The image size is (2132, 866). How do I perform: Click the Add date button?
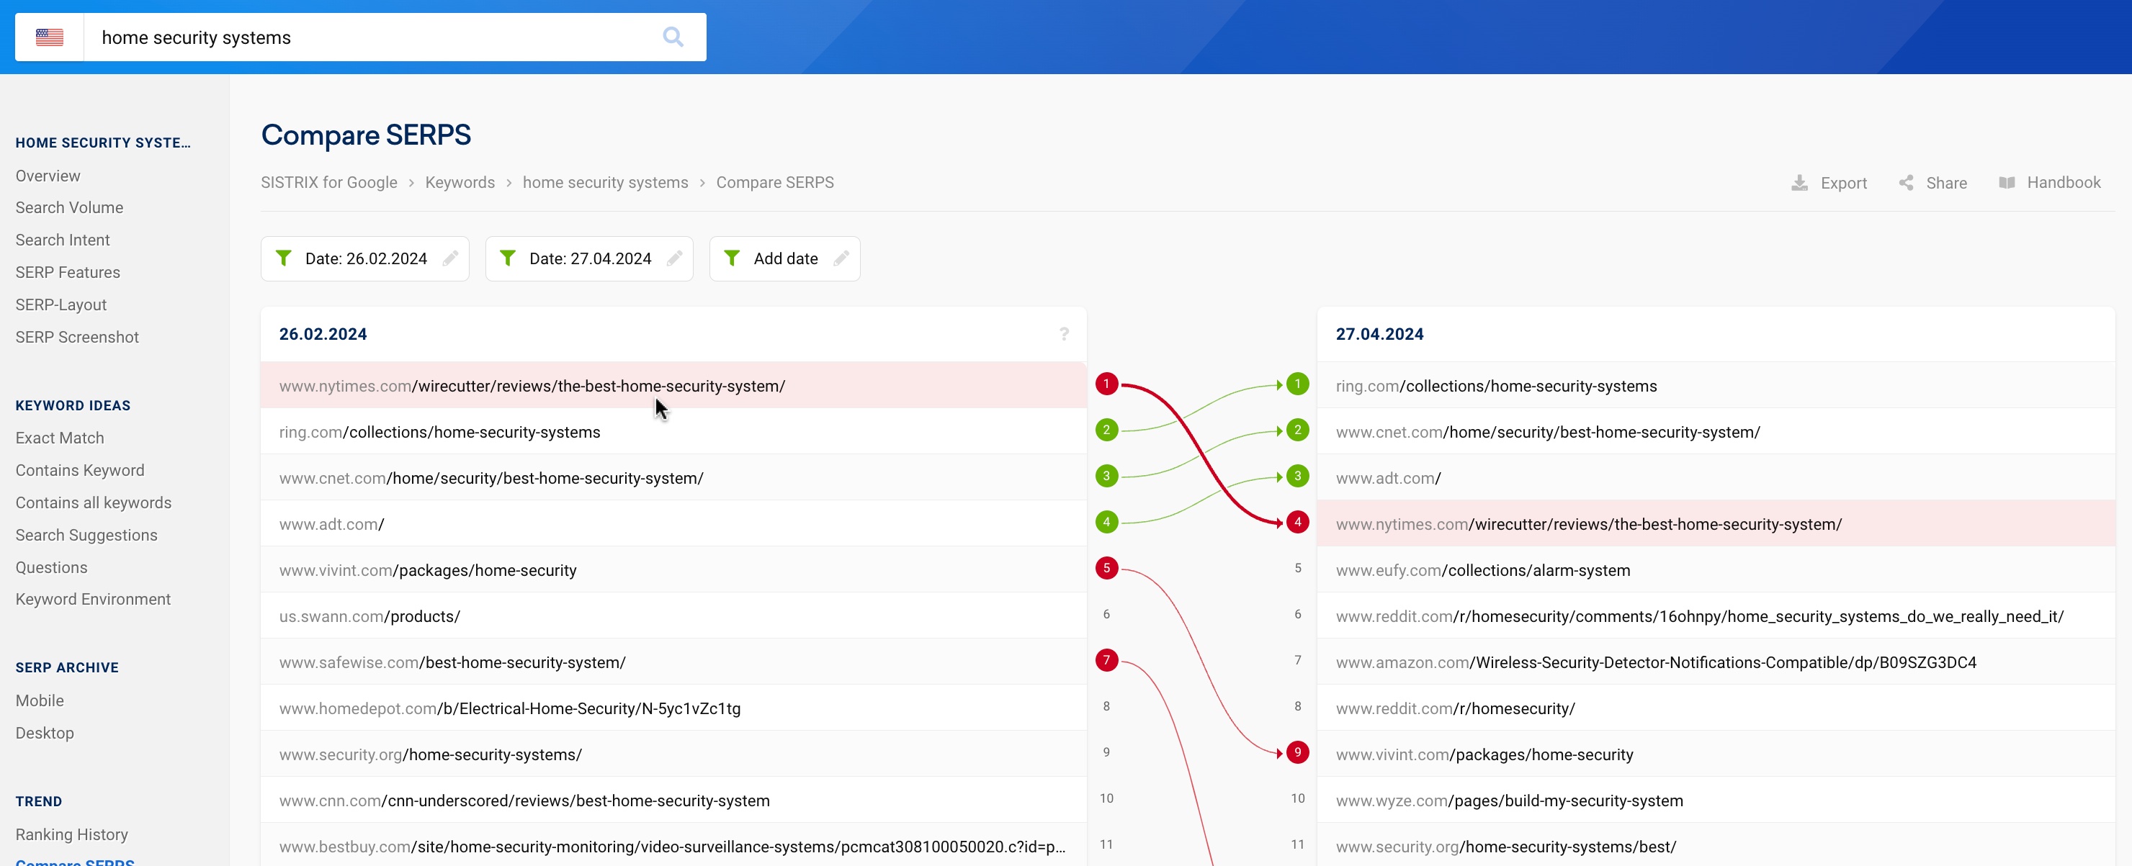(x=784, y=259)
